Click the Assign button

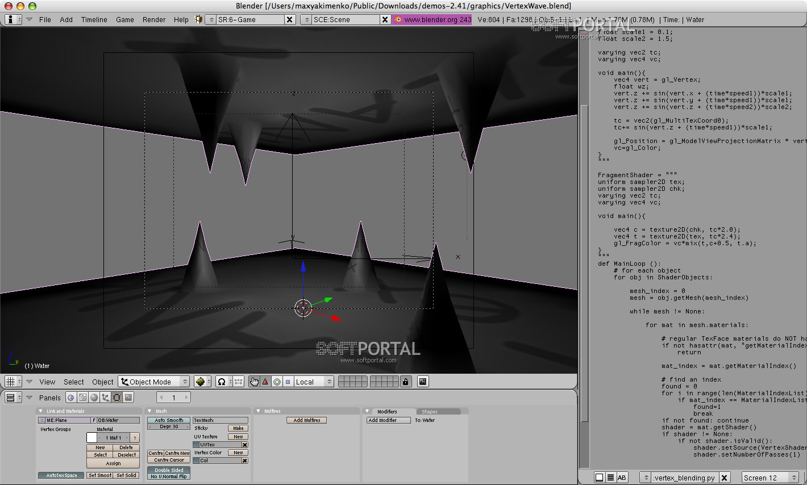coord(113,463)
